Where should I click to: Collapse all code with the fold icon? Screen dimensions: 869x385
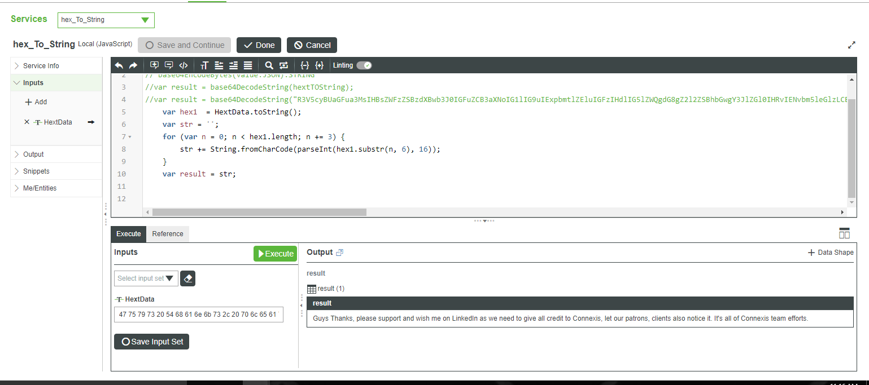tap(305, 65)
